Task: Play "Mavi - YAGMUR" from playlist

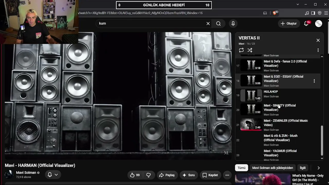Action: coord(278,155)
